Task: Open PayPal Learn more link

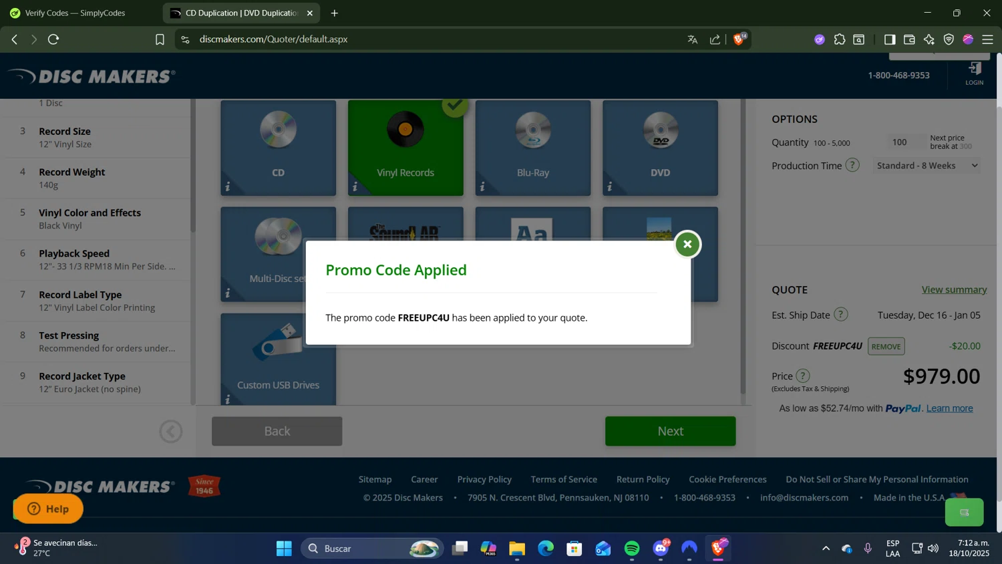Action: [x=949, y=408]
